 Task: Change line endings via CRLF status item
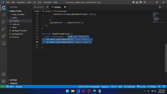120,87
